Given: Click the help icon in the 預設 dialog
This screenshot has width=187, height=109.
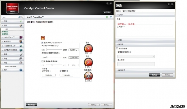Looking at the screenshot, I should click(169, 5).
